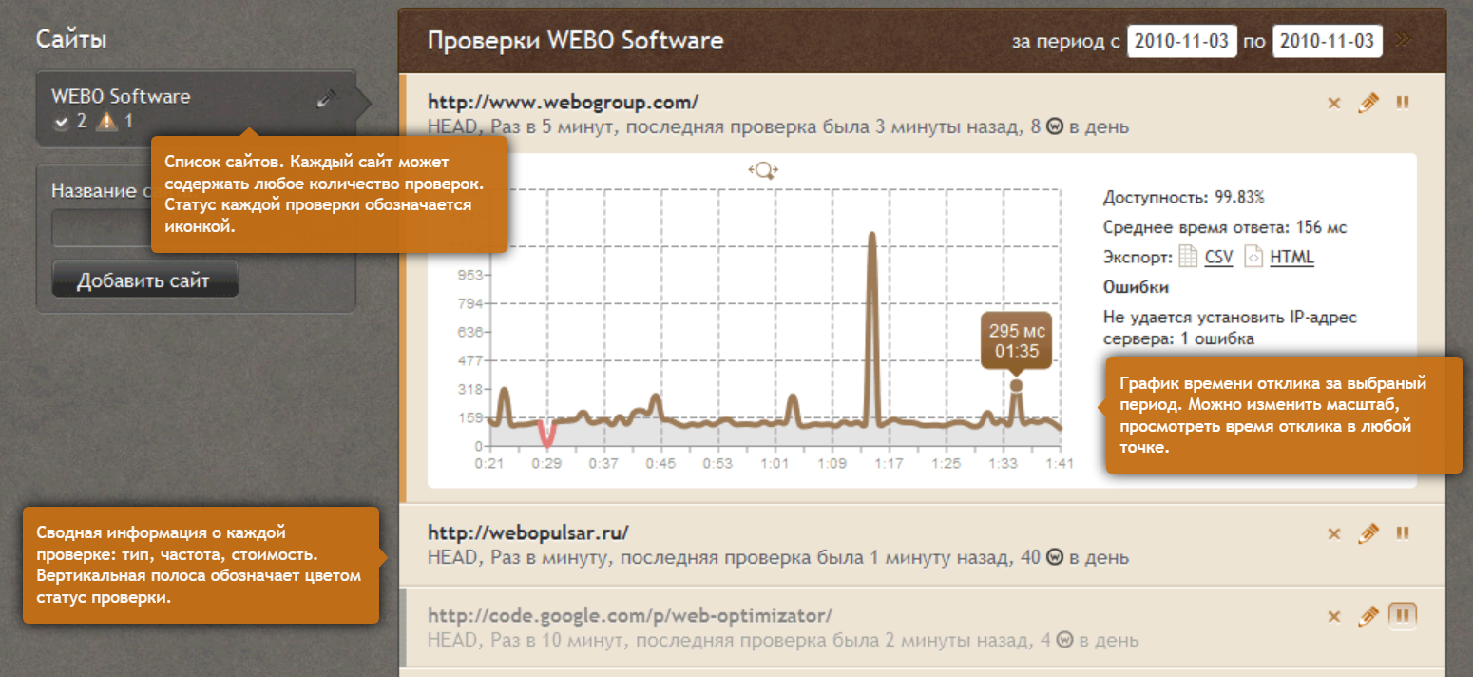Click the Ошибки heading

pos(1136,287)
